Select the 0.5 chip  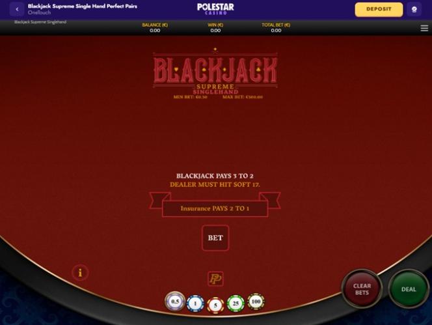coord(175,302)
